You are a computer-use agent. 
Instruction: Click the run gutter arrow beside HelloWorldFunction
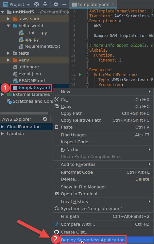coord(80,75)
